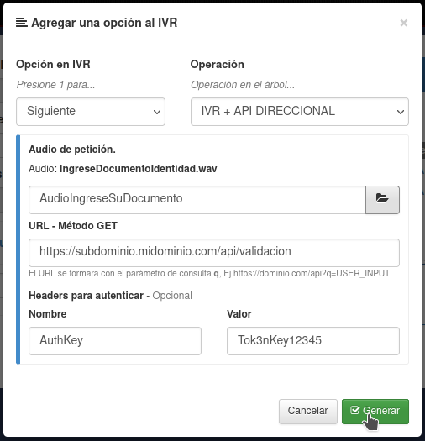425x441 pixels.
Task: Click the URL - Método GET label
Action: (73, 226)
